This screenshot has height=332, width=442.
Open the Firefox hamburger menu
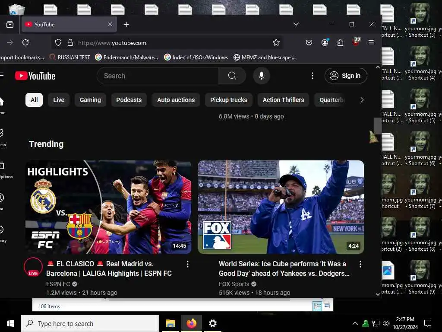[x=371, y=43]
